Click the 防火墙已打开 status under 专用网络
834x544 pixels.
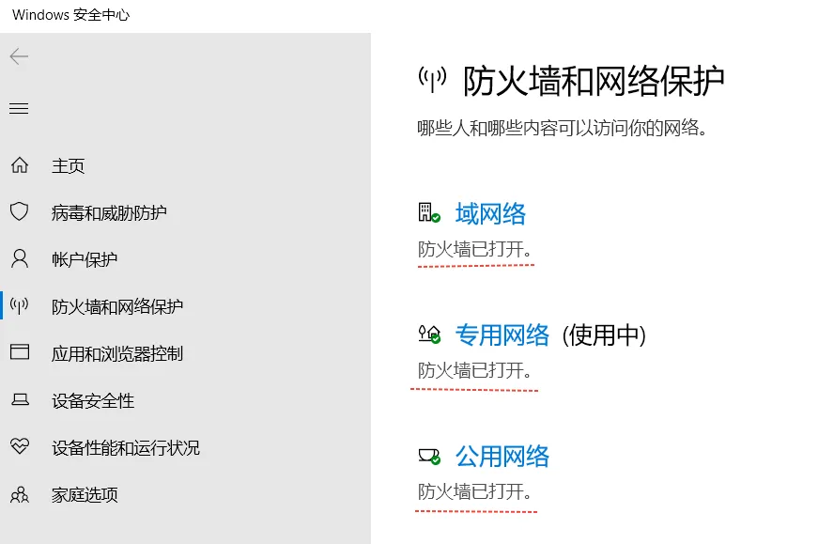pos(475,370)
